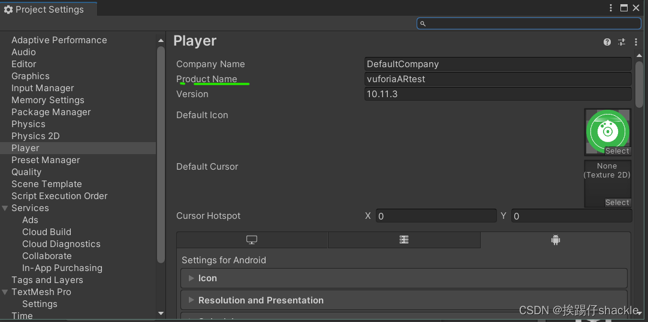Click the category list scrollbar thumb
The width and height of the screenshot is (648, 322).
coord(161,155)
